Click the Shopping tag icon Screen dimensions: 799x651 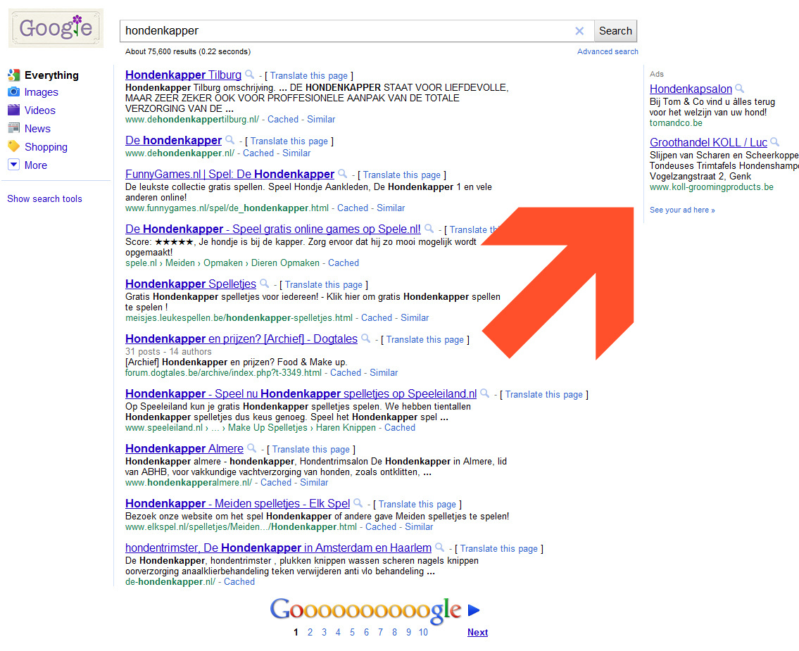point(14,146)
